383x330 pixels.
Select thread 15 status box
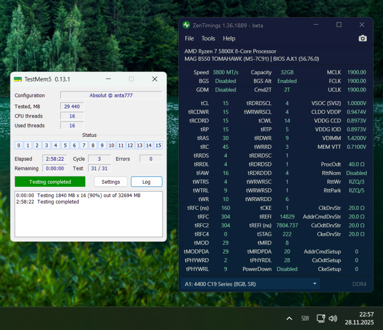158,145
